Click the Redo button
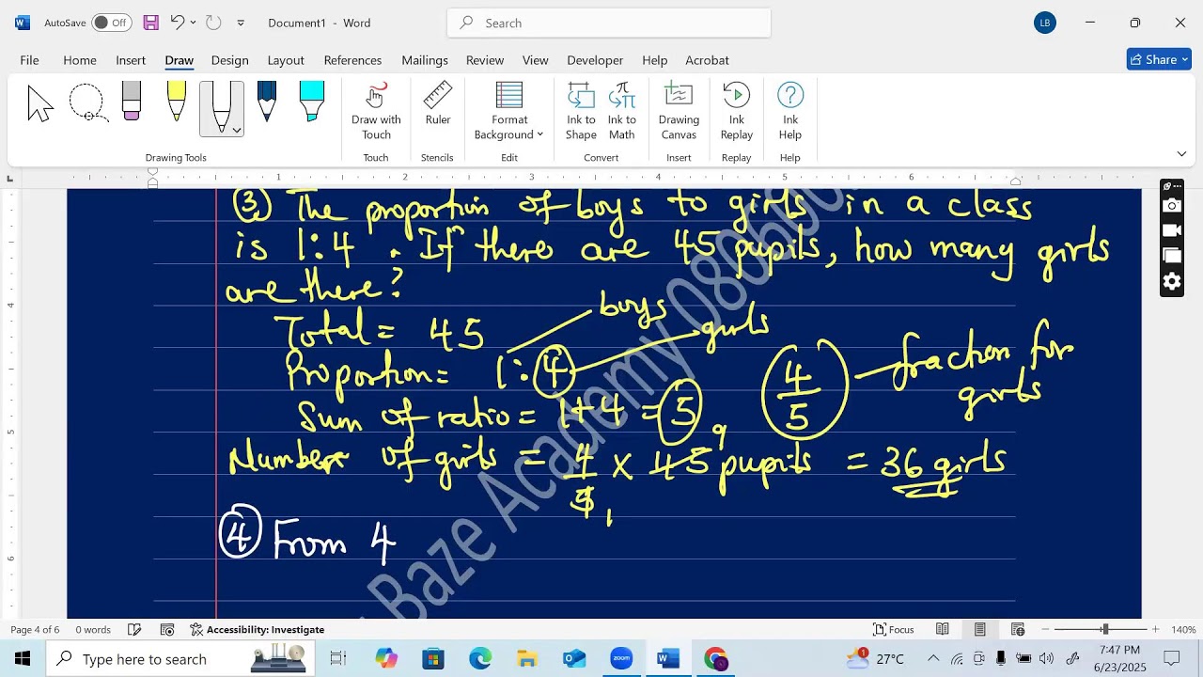The width and height of the screenshot is (1203, 677). point(213,23)
